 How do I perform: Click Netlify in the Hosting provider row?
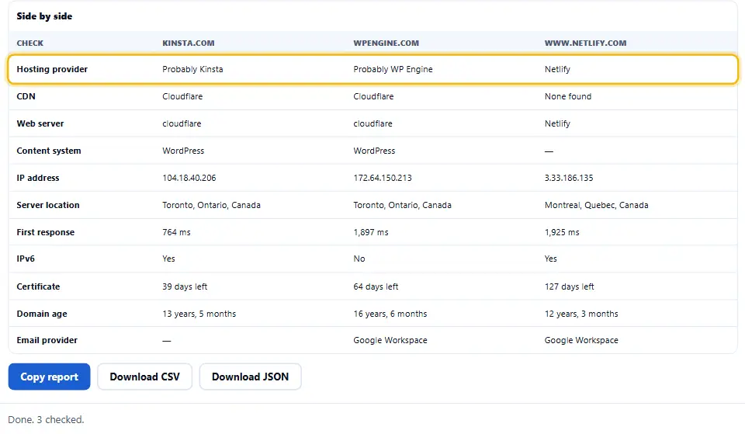557,69
